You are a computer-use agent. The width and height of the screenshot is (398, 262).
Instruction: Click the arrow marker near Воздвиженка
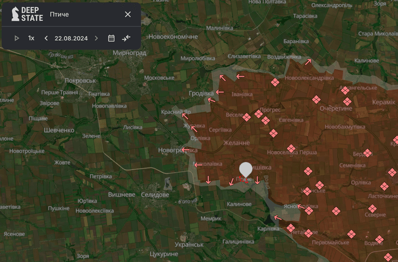[308, 62]
